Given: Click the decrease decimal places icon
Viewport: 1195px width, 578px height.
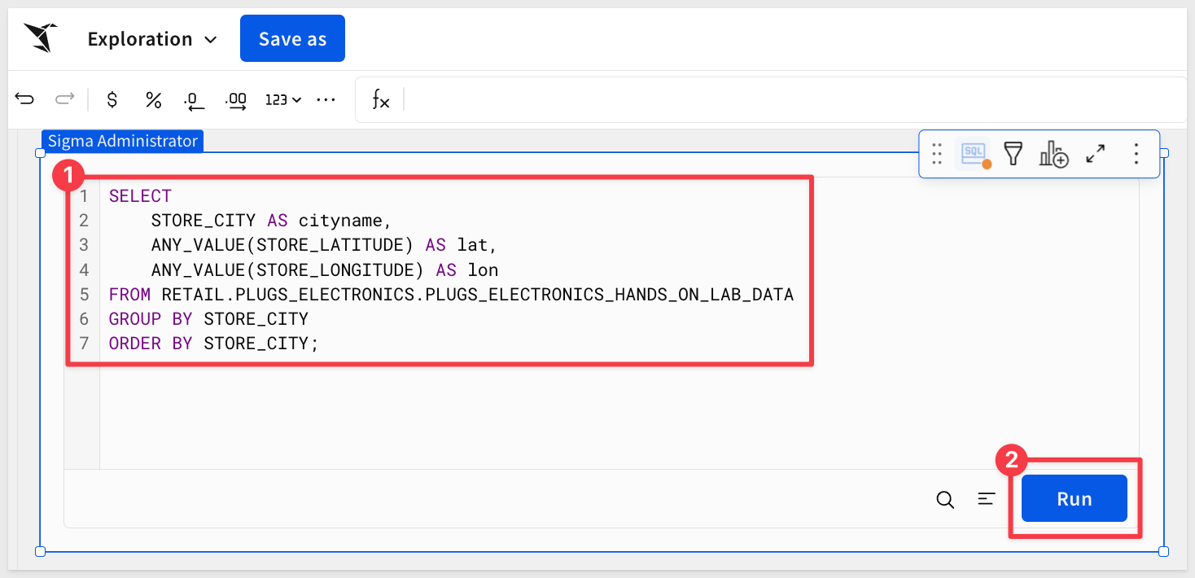Looking at the screenshot, I should pyautogui.click(x=194, y=101).
